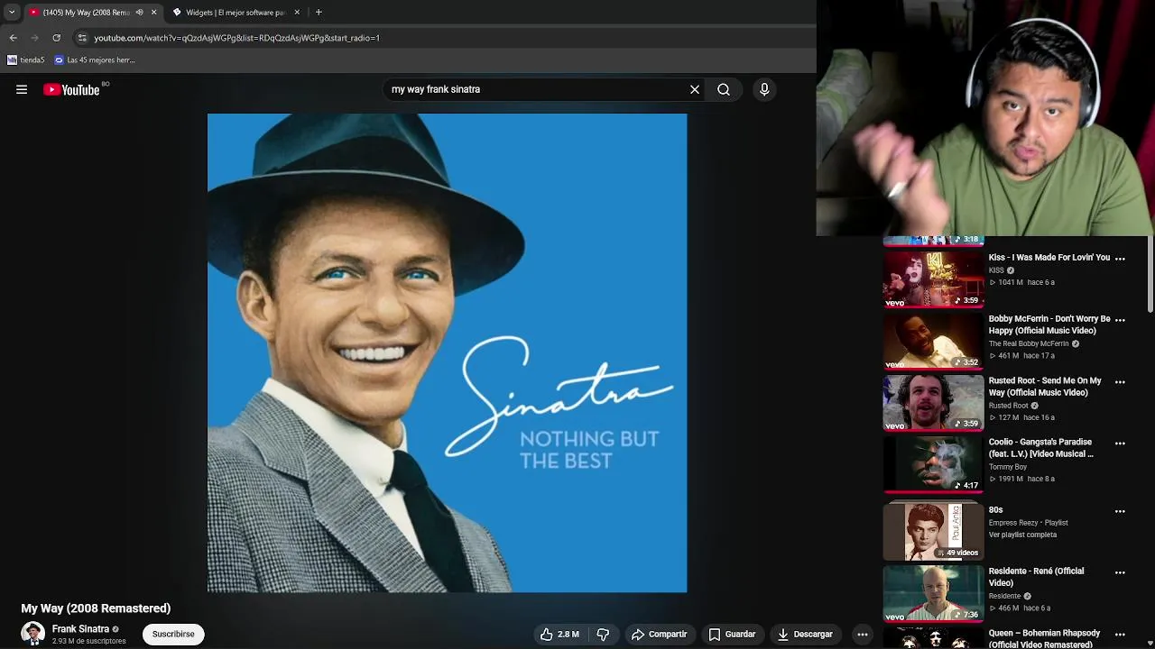Open options menu for Don't Worry Be Happy
Screen dimensions: 1155x649
(1120, 320)
